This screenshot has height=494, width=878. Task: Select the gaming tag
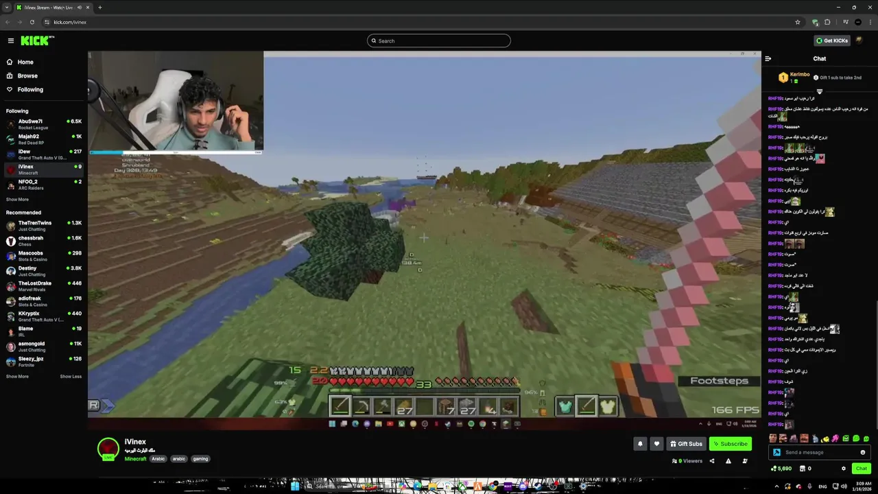(200, 458)
